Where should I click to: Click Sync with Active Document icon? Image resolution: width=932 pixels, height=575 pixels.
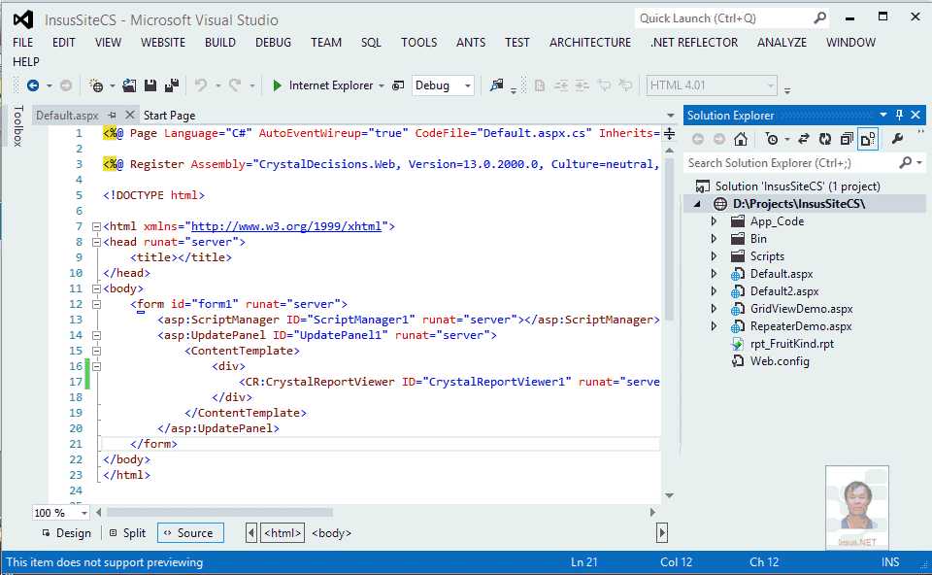[x=804, y=139]
